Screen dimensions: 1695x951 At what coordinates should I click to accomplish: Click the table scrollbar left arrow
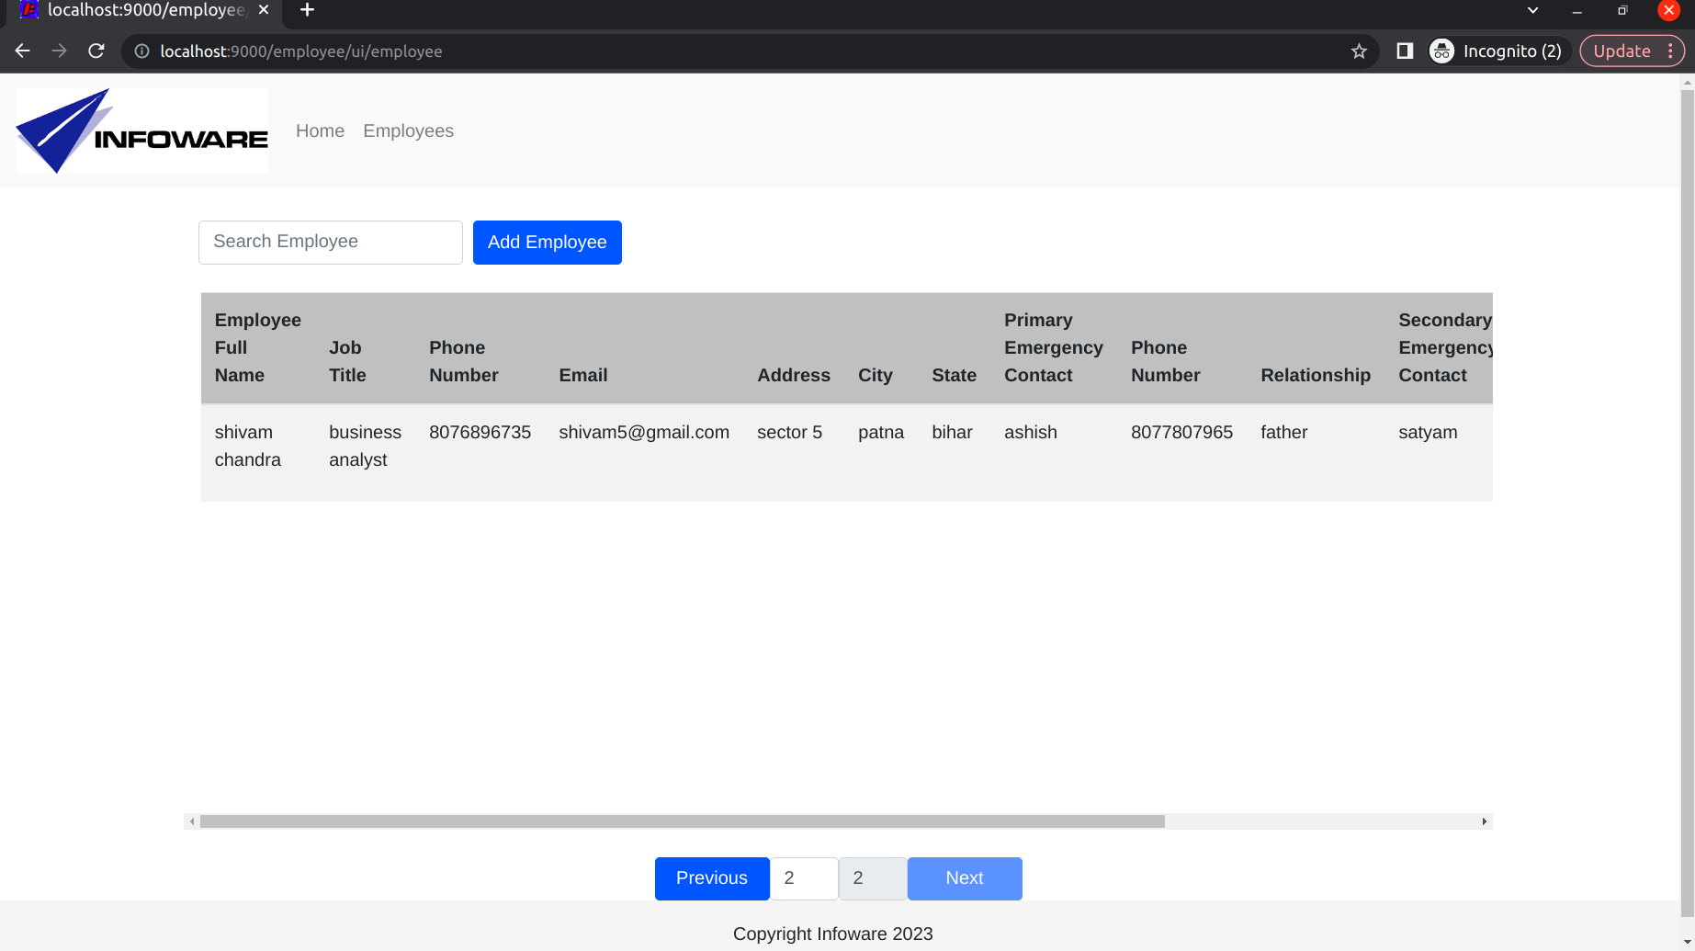(x=191, y=821)
